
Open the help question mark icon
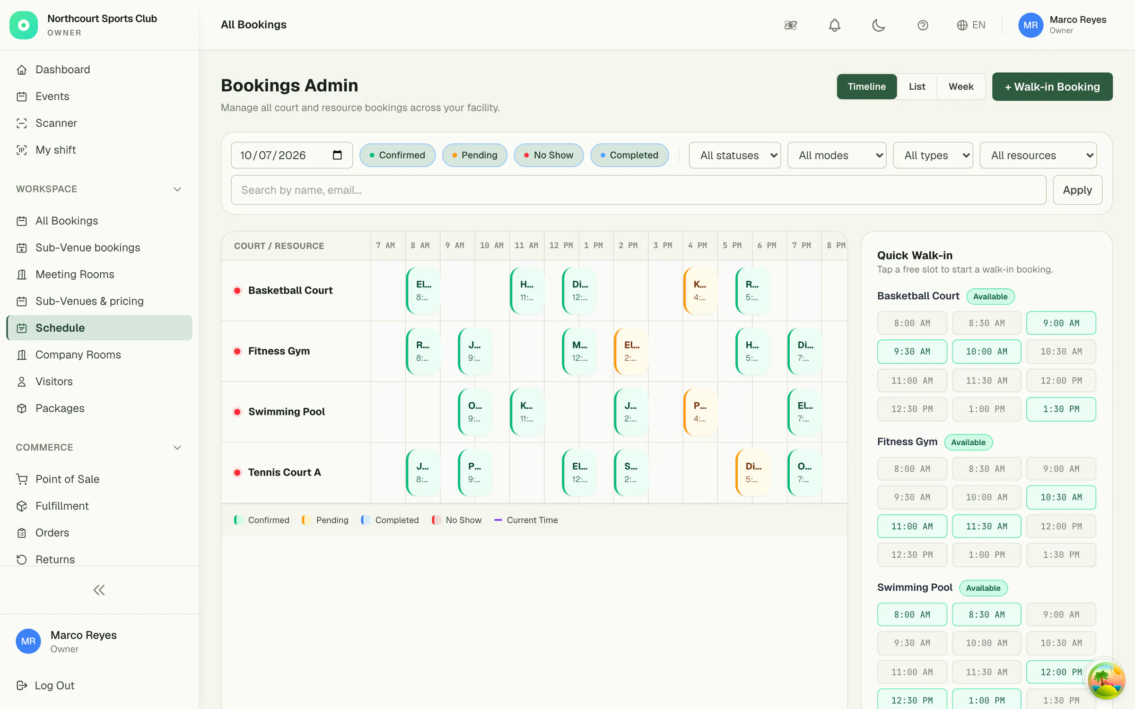click(x=923, y=25)
